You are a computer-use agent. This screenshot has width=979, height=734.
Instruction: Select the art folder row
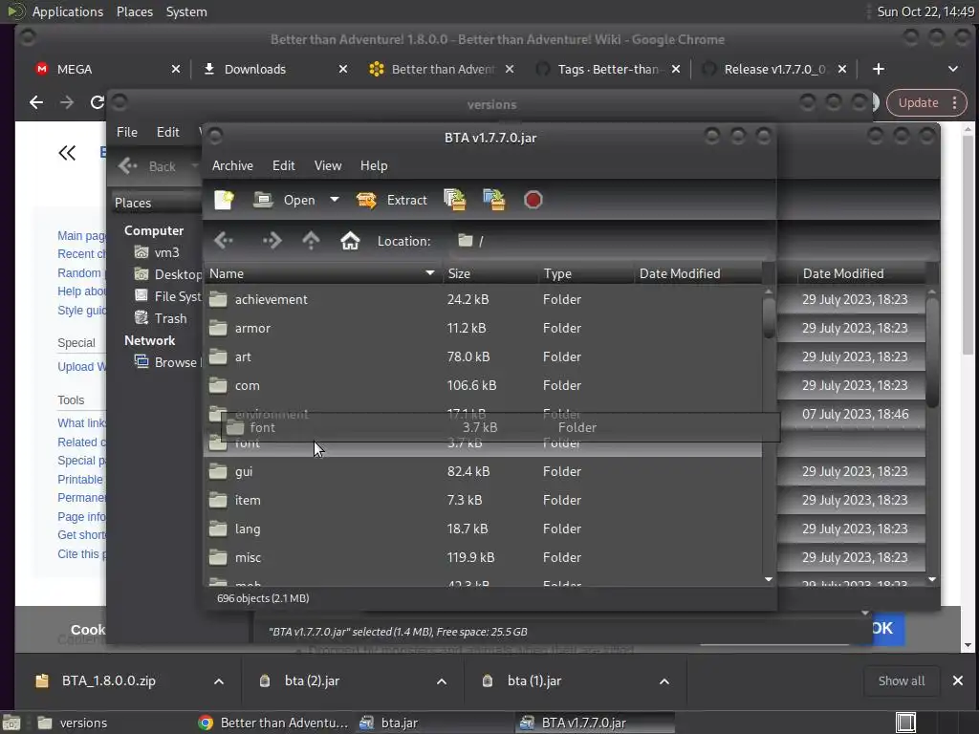click(x=483, y=356)
